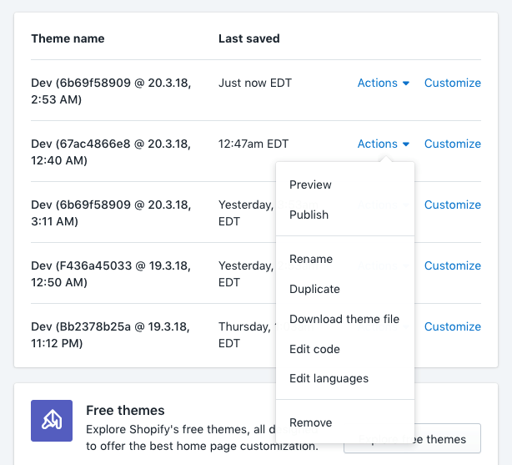Open Edit languages from the menu
This screenshot has width=512, height=465.
click(345, 379)
